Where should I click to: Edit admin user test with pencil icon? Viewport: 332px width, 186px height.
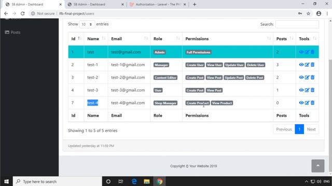(307, 52)
